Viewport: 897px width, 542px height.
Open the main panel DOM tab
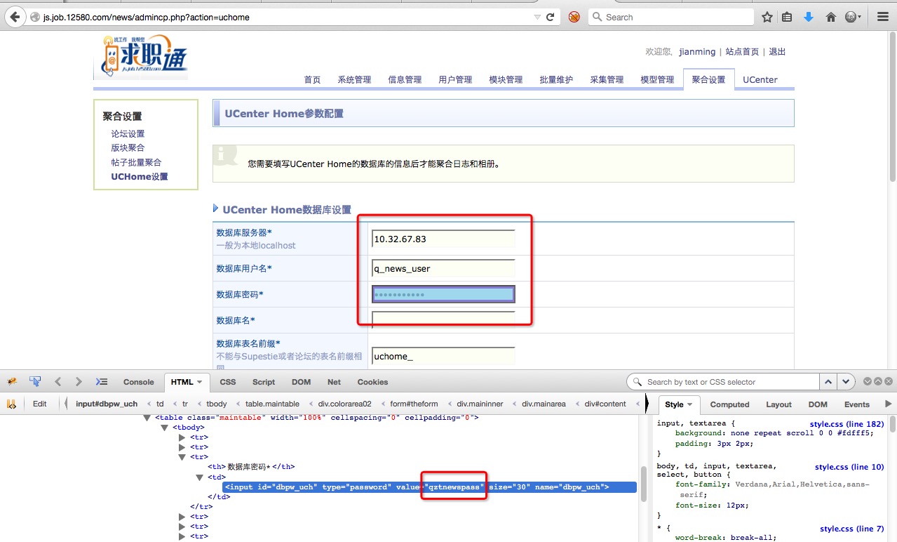click(x=302, y=382)
